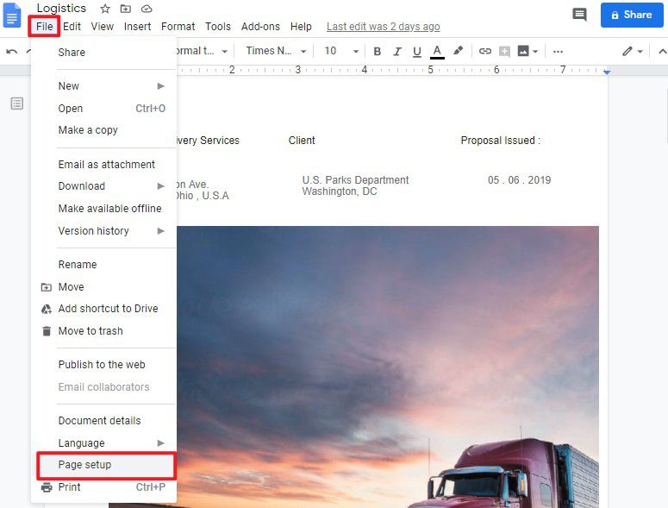This screenshot has height=508, width=668.
Task: Click the Insert link icon
Action: point(484,51)
